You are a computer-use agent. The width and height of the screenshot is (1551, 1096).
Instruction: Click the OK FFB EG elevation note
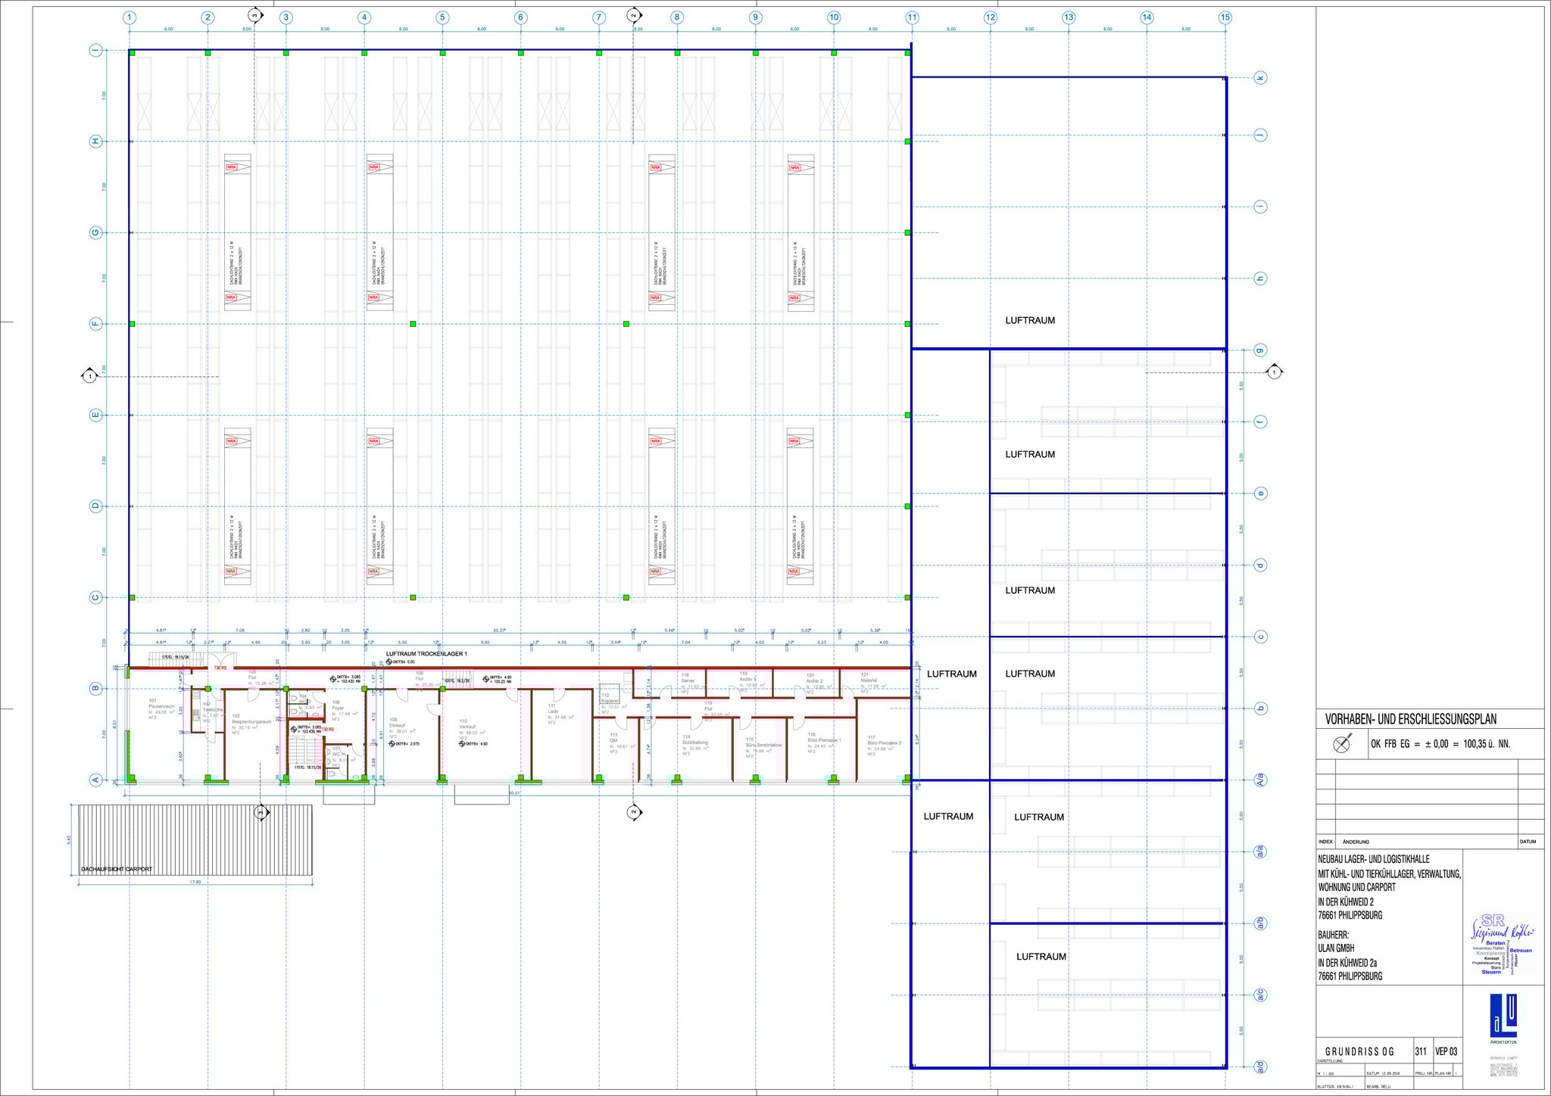(x=1440, y=744)
